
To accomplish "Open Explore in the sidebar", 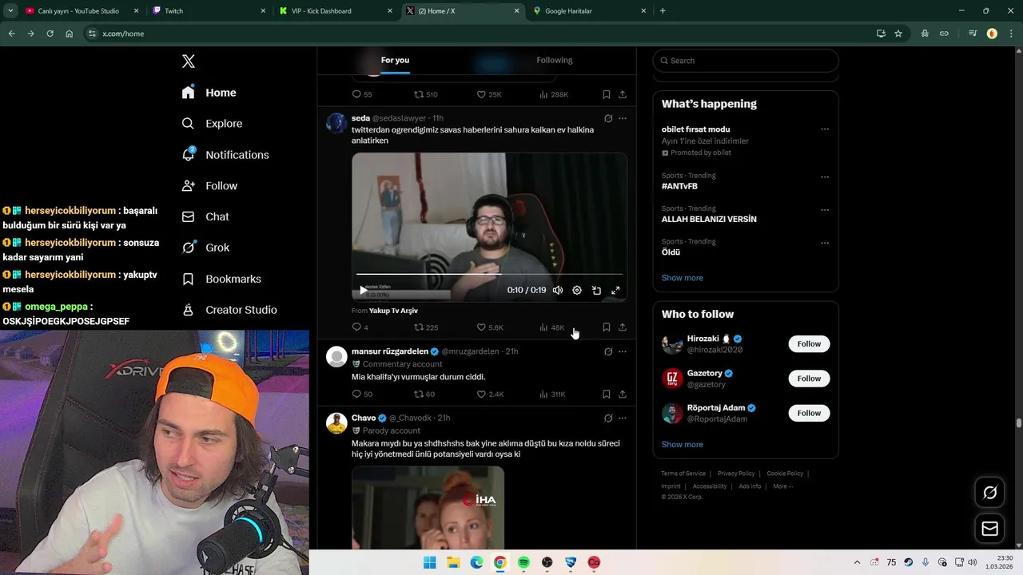I will pyautogui.click(x=212, y=124).
